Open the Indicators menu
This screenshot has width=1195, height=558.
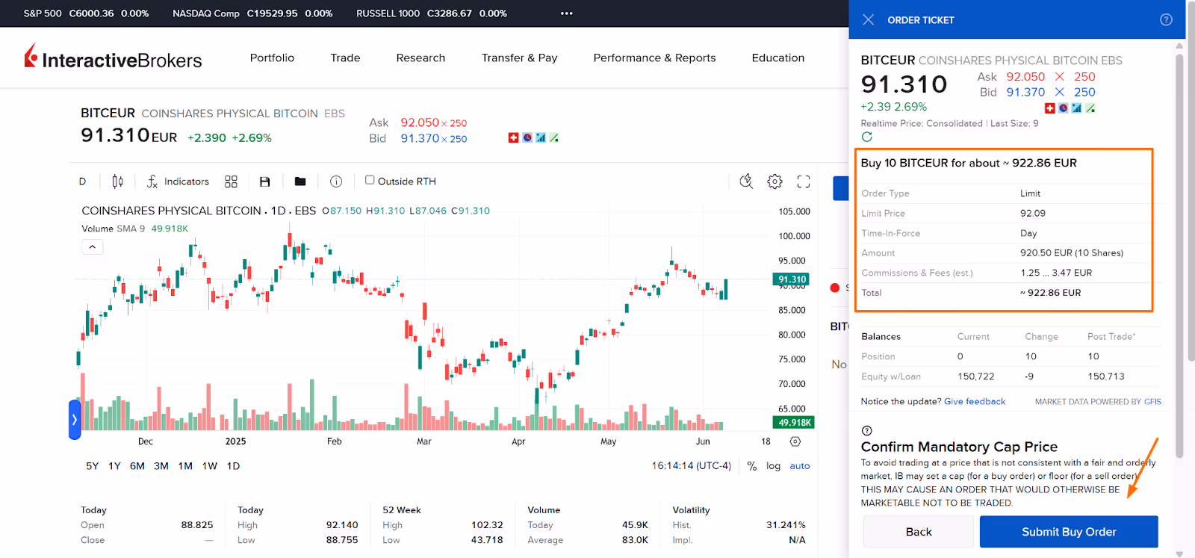(x=178, y=182)
